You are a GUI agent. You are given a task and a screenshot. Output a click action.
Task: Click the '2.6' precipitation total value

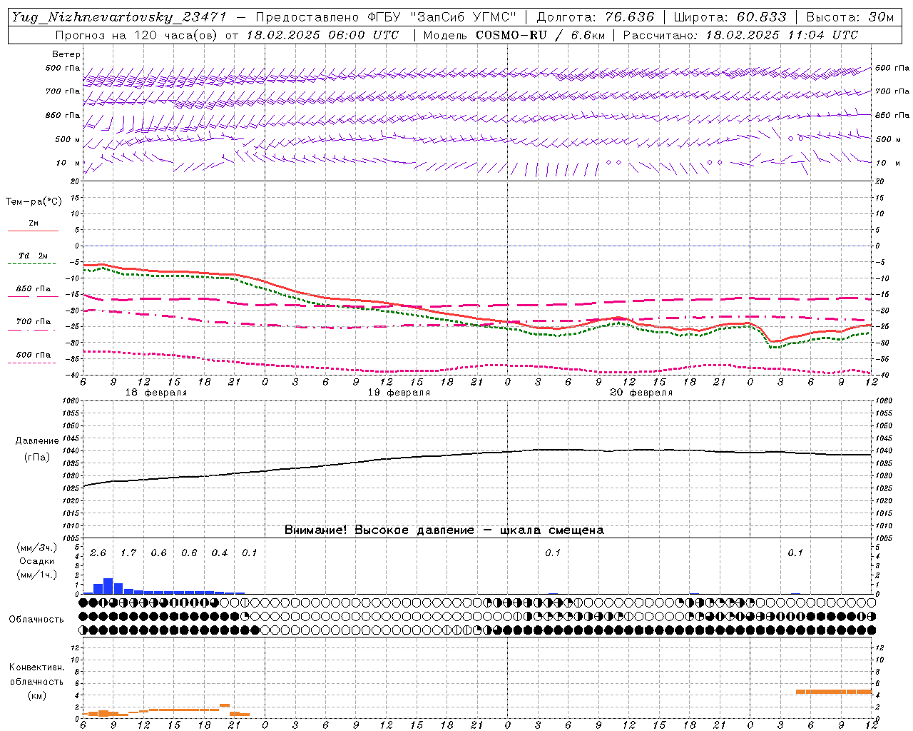(98, 553)
